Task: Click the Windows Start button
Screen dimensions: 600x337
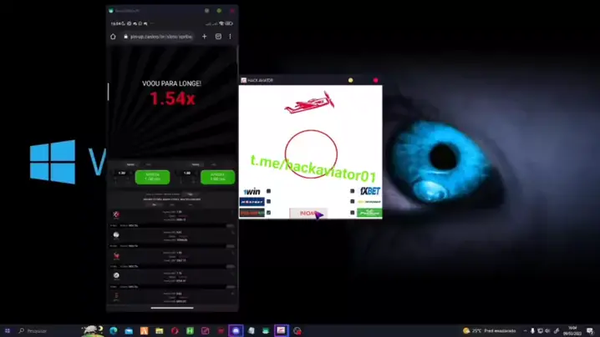Action: 9,331
